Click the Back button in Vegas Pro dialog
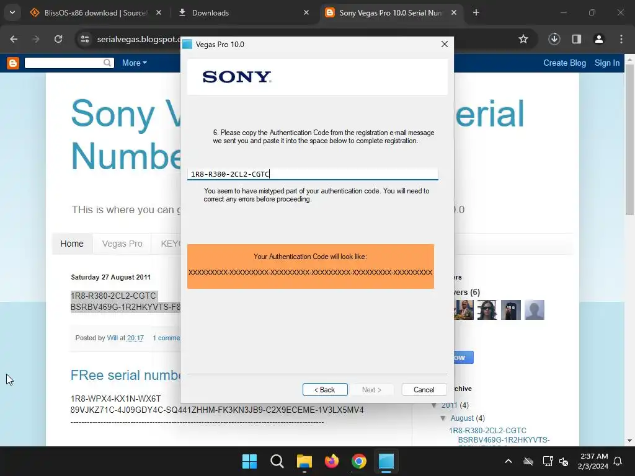 click(x=325, y=389)
